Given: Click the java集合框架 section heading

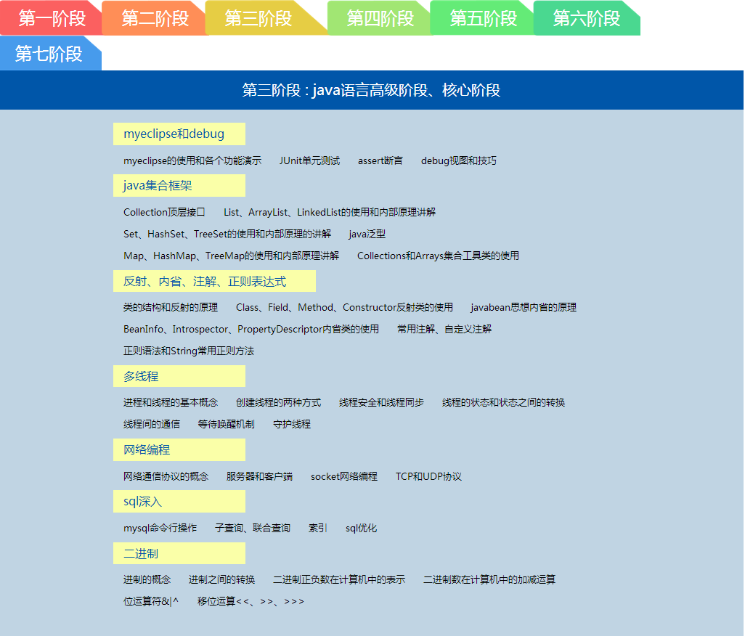Looking at the screenshot, I should click(x=179, y=186).
